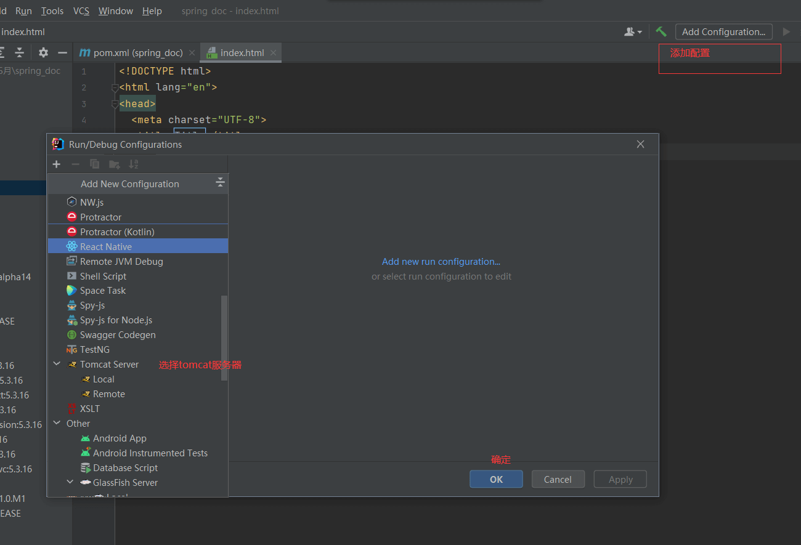
Task: Close the Run/Debug Configurations dialog
Action: pyautogui.click(x=640, y=144)
